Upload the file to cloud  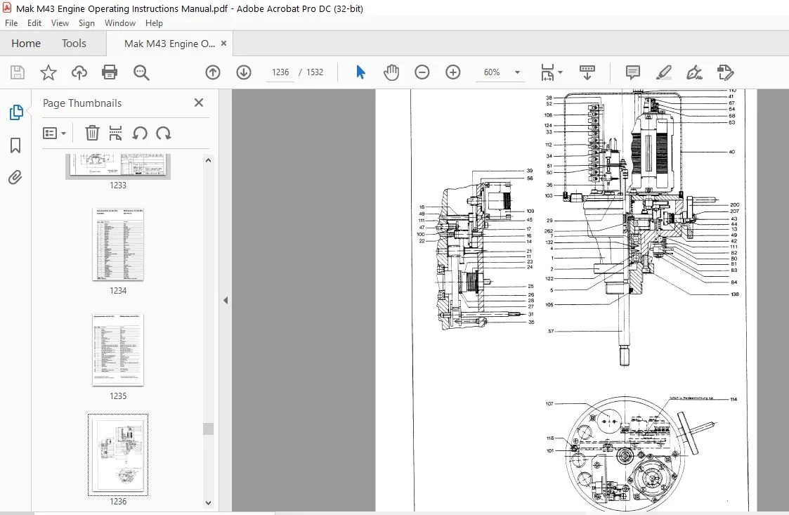pyautogui.click(x=79, y=72)
